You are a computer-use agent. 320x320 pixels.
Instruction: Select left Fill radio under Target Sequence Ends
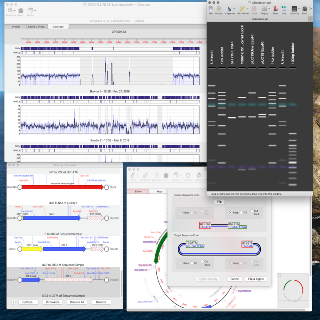(192, 263)
